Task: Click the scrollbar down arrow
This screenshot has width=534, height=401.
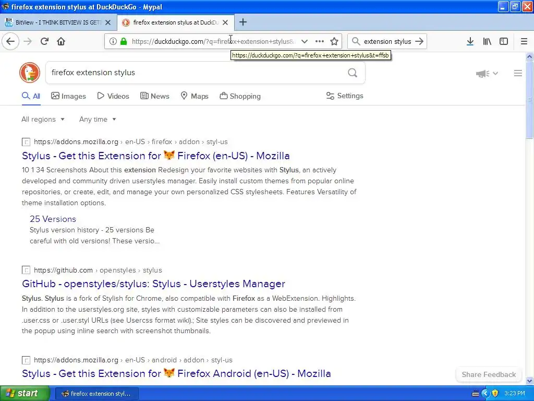Action: pyautogui.click(x=530, y=381)
